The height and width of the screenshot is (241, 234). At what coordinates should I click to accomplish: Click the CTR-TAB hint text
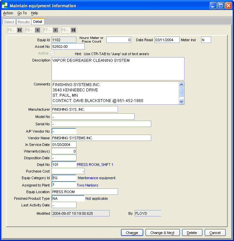click(112, 54)
